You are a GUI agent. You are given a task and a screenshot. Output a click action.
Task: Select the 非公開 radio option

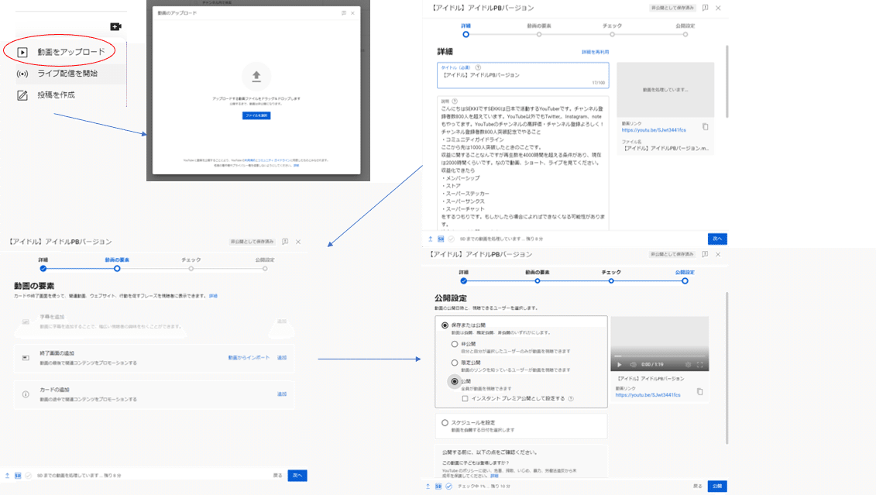click(455, 344)
